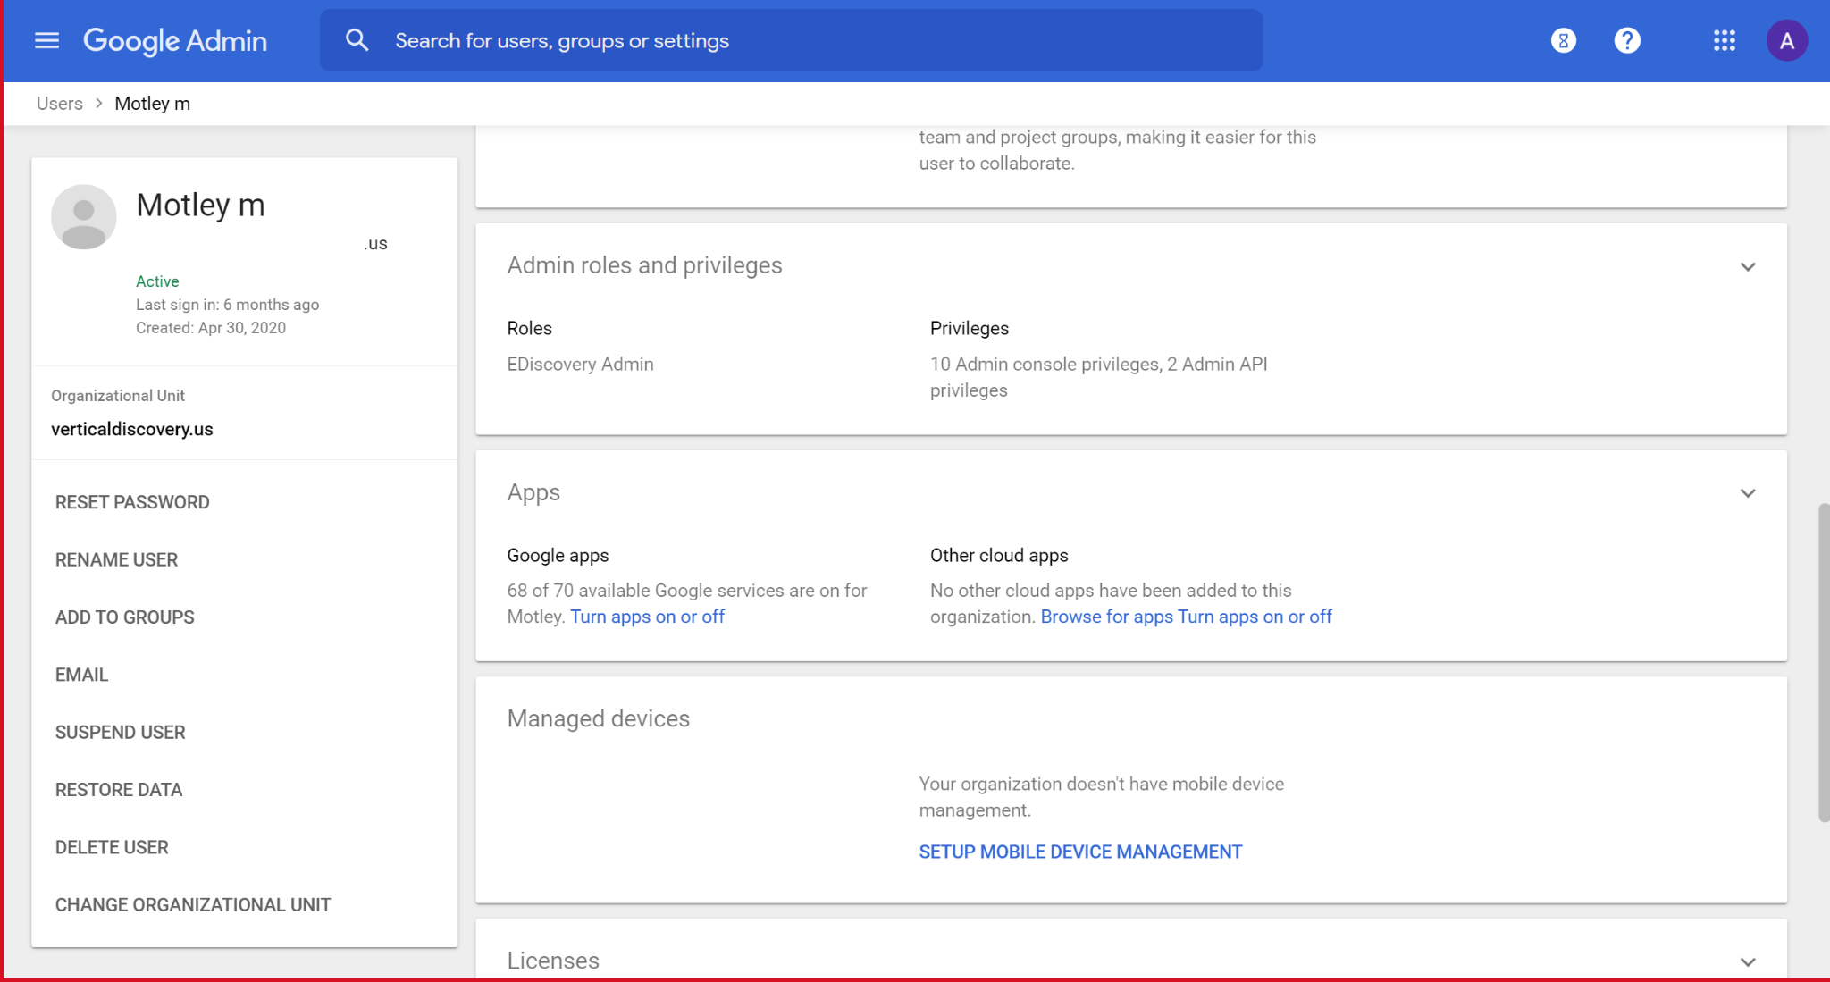Click Motley m's profile picture placeholder
This screenshot has height=982, width=1830.
[84, 217]
